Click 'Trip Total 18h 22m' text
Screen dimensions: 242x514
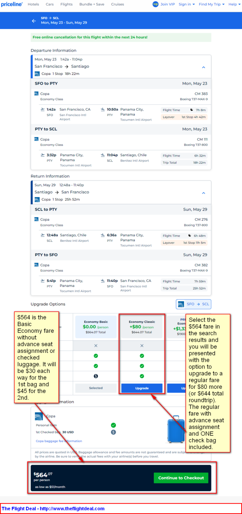pyautogui.click(x=184, y=163)
